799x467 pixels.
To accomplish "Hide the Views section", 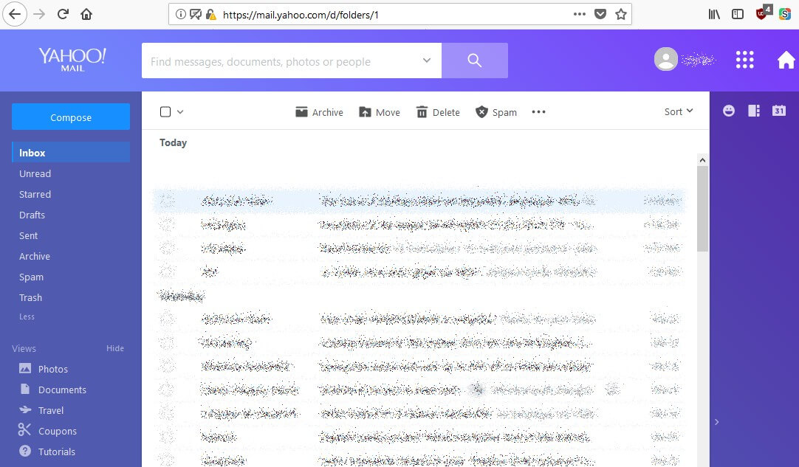I will coord(115,348).
